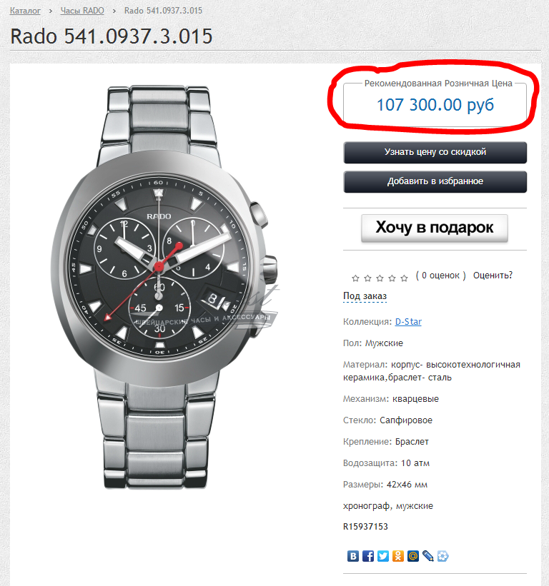Screen dimensions: 549x586
Task: Share via Mail.ru @ icon
Action: coord(412,556)
